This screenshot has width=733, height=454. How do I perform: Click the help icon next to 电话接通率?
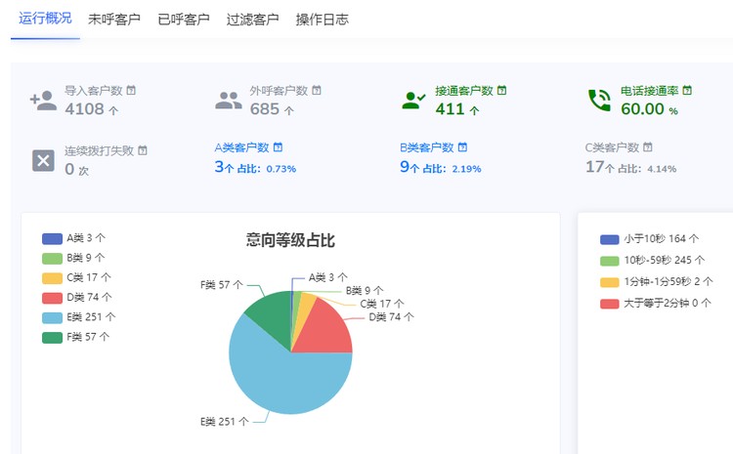[687, 90]
